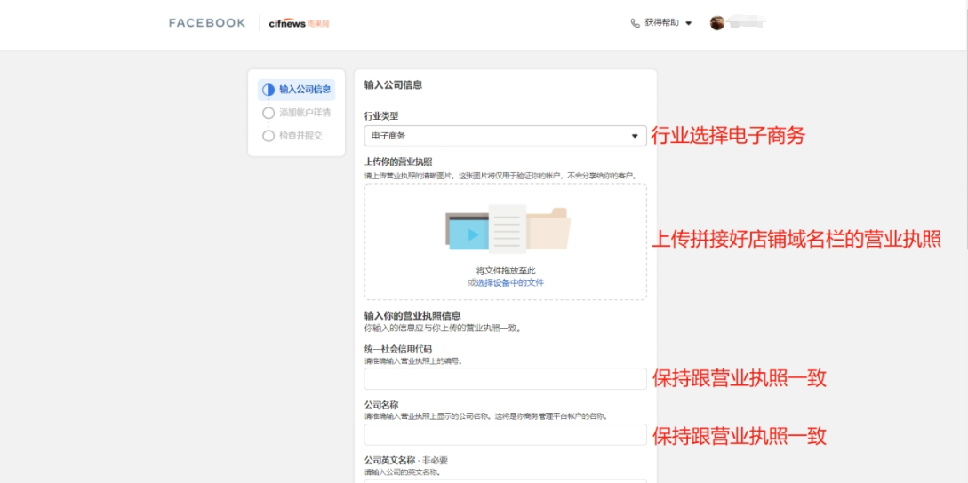
Task: Click the video file illustration in upload area
Action: coord(468,233)
